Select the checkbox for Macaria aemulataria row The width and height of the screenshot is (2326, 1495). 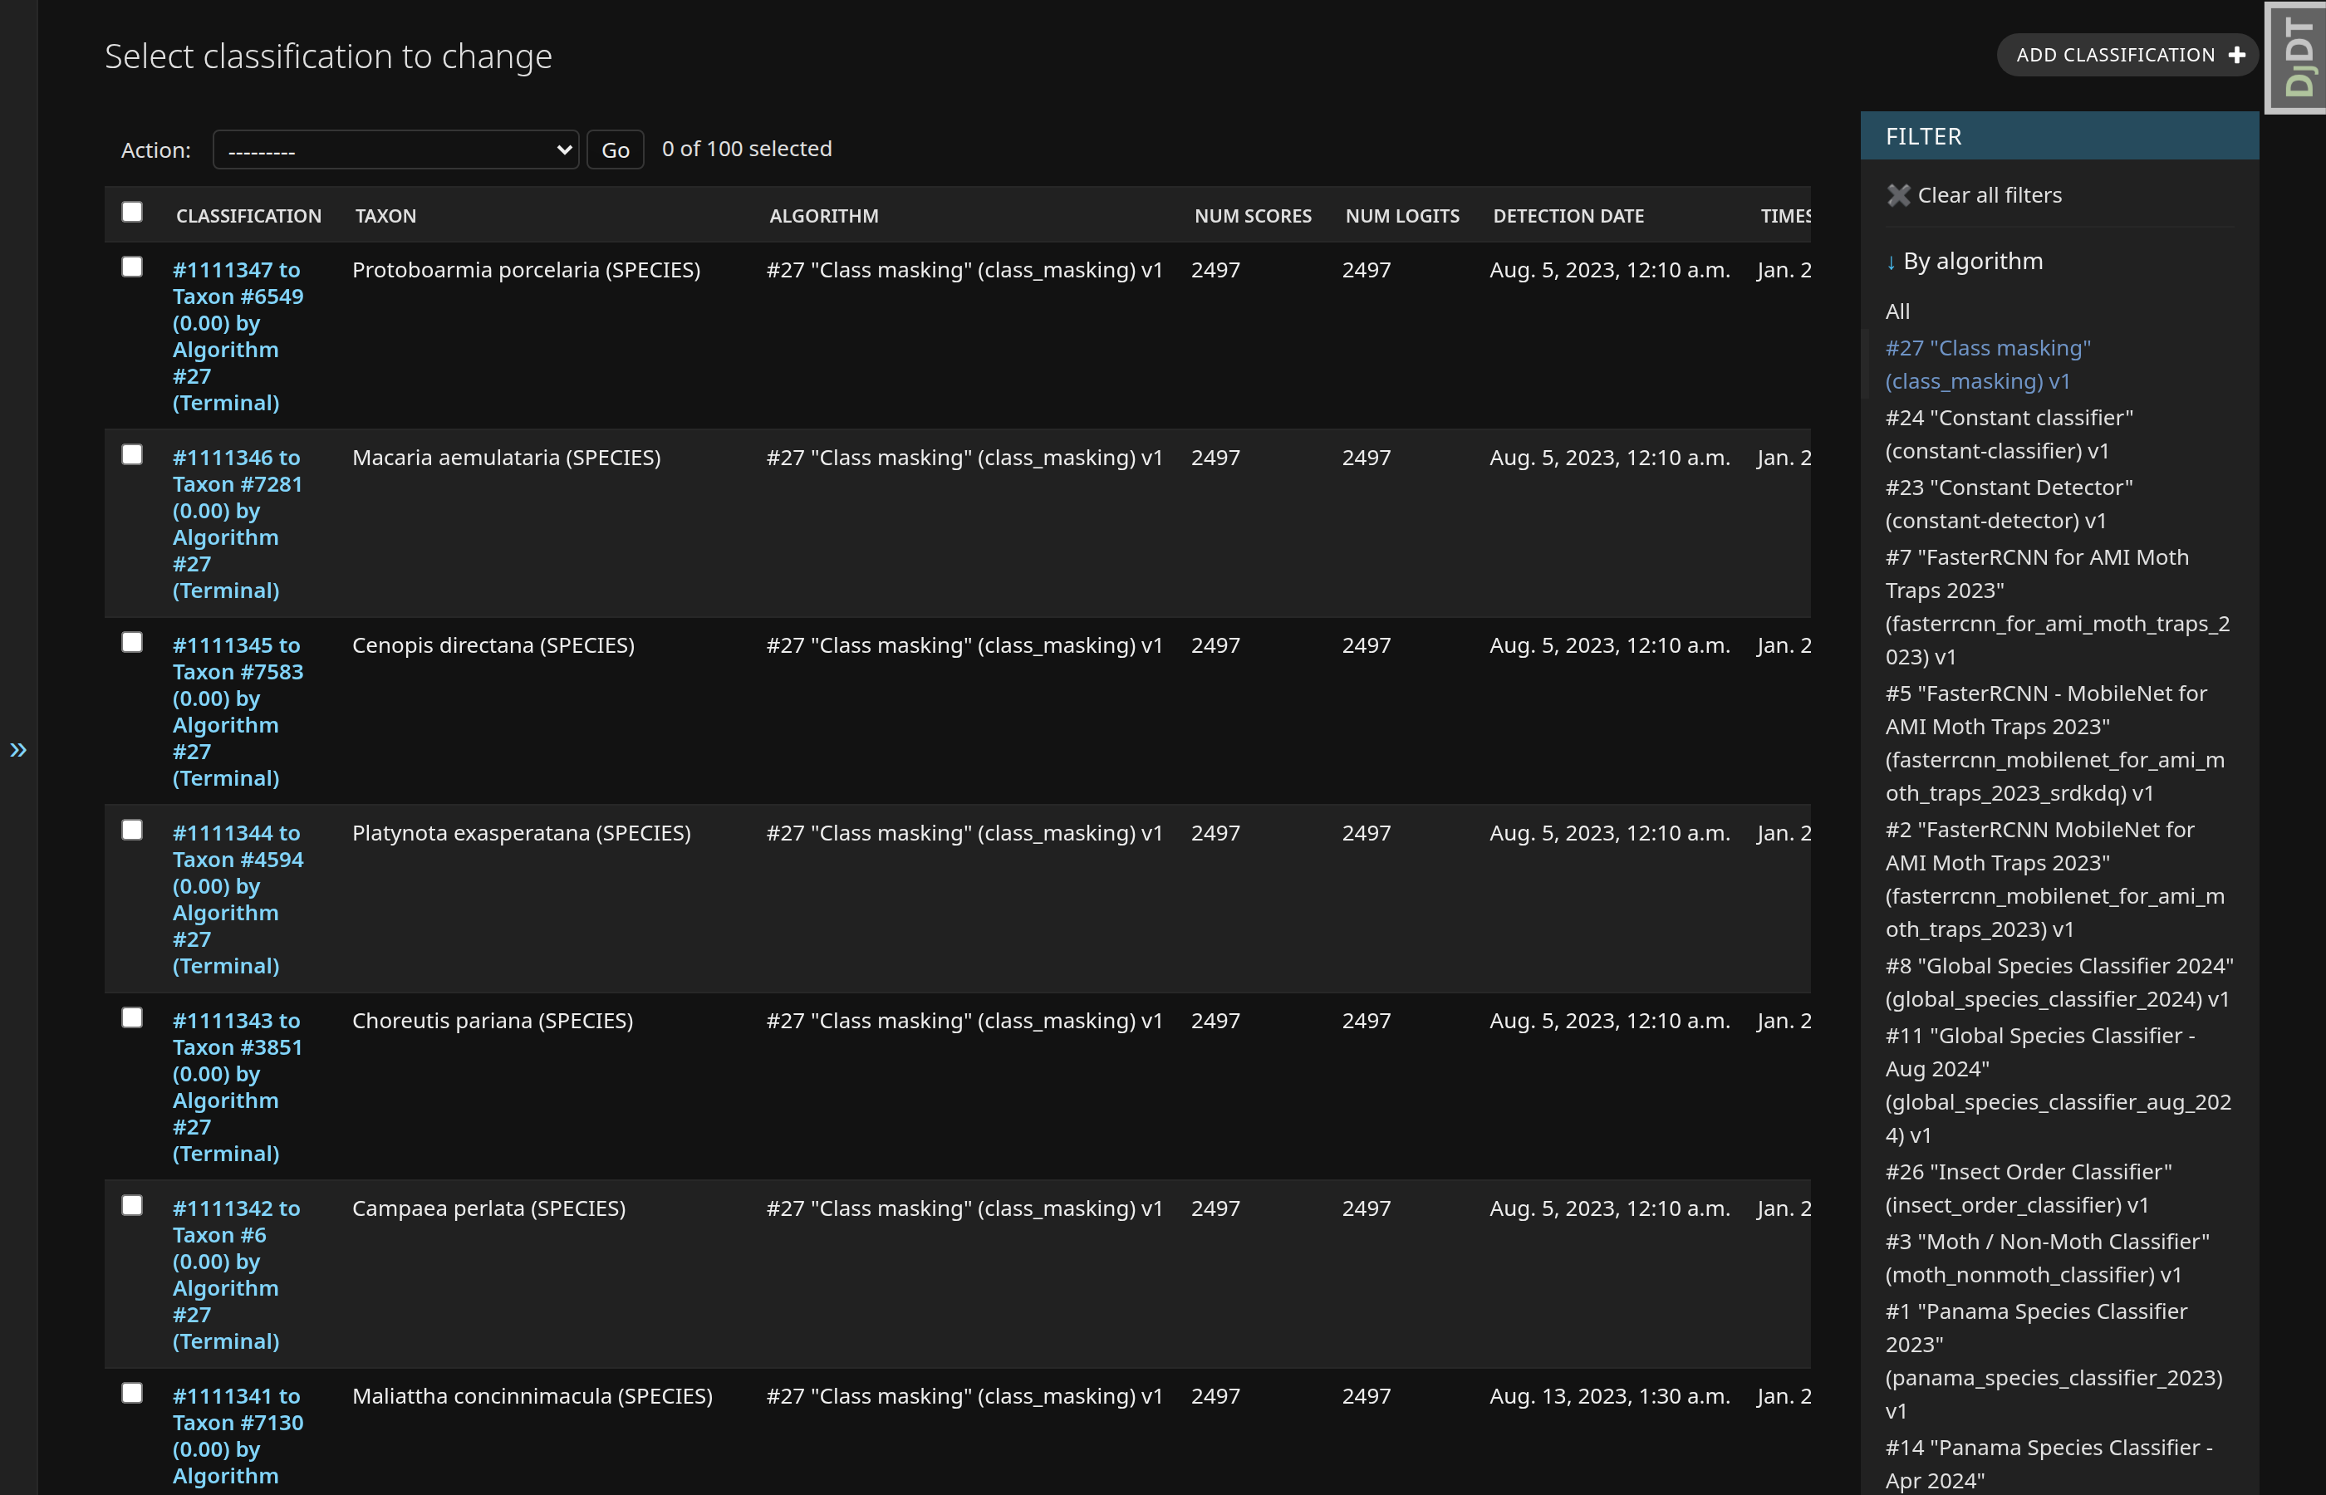click(132, 455)
